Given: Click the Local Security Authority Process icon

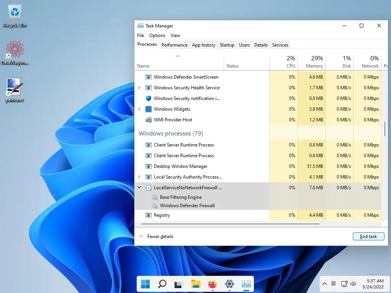Looking at the screenshot, I should (x=149, y=177).
